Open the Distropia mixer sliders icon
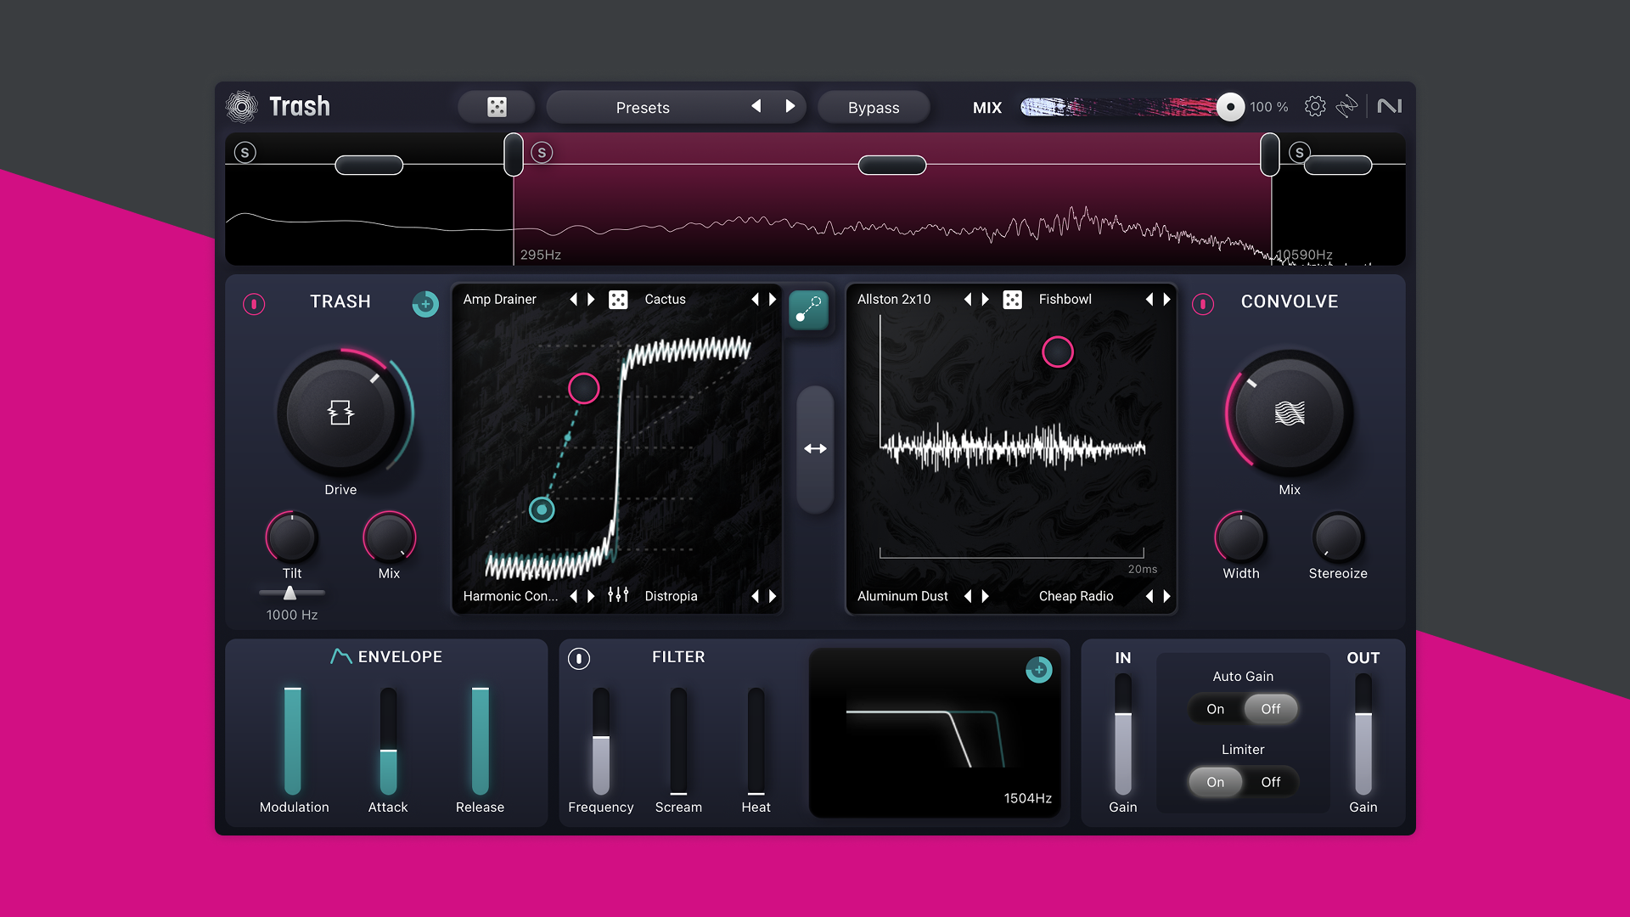This screenshot has width=1630, height=917. tap(618, 596)
